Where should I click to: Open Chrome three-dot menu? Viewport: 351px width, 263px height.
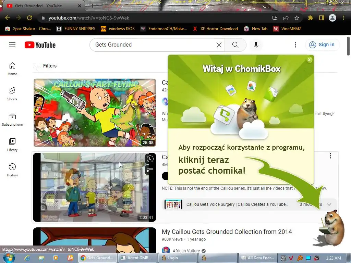click(343, 18)
